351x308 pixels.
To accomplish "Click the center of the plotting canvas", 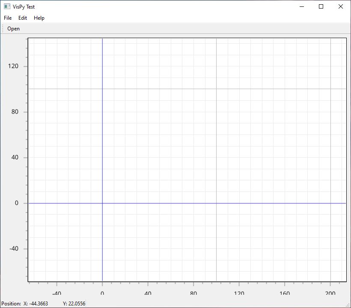I will click(x=187, y=159).
